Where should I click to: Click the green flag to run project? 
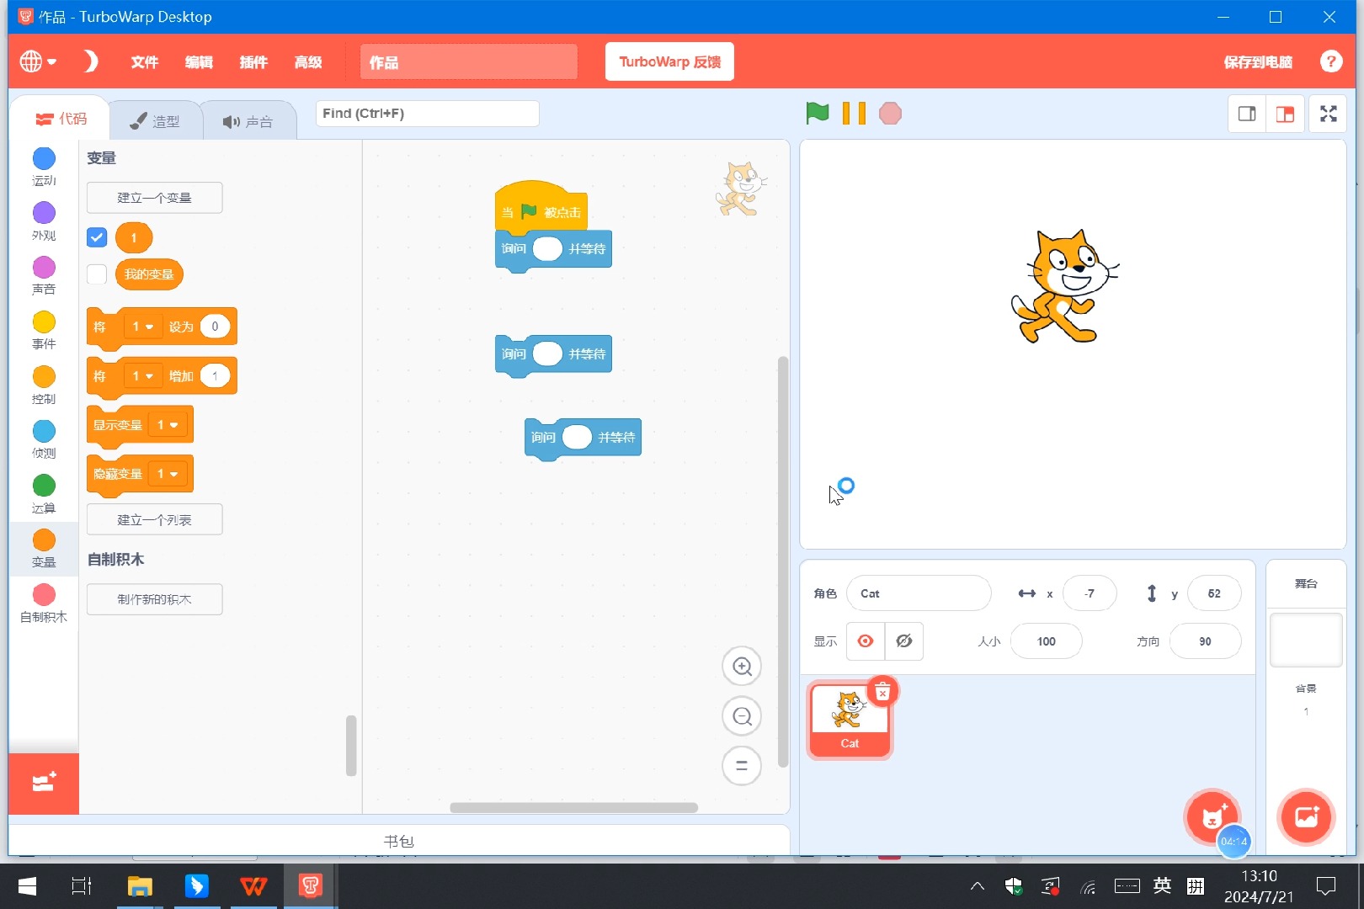(817, 113)
